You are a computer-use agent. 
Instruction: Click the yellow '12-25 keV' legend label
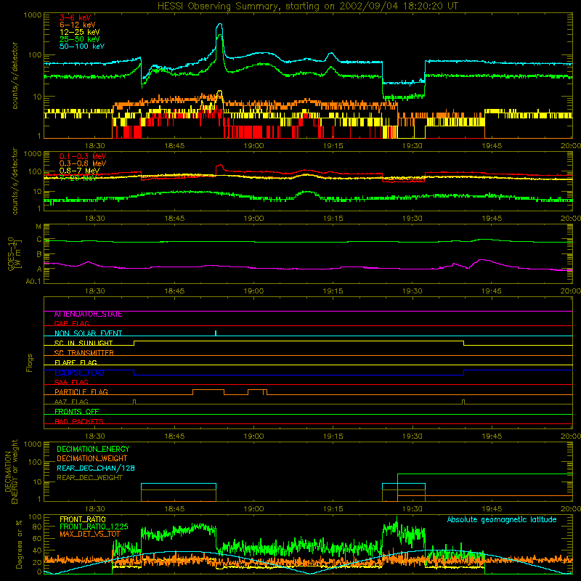pyautogui.click(x=80, y=32)
